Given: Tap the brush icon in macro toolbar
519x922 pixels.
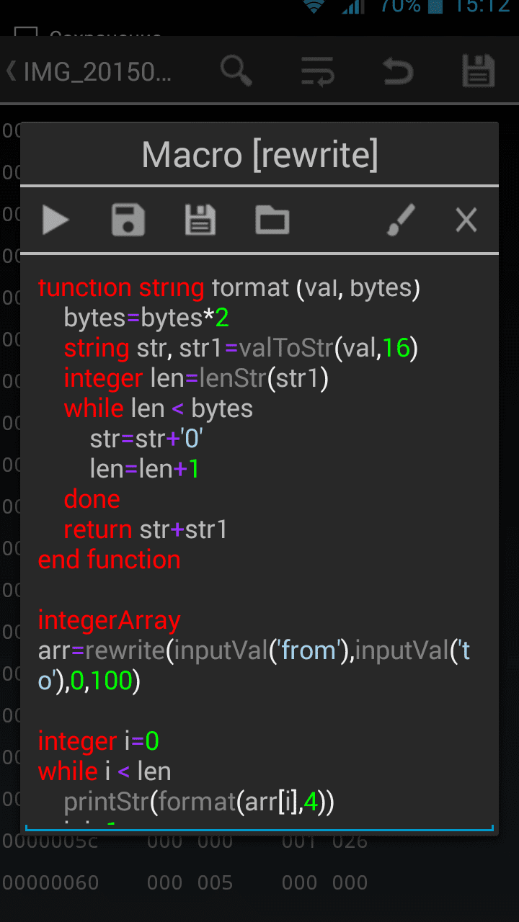Looking at the screenshot, I should click(401, 220).
